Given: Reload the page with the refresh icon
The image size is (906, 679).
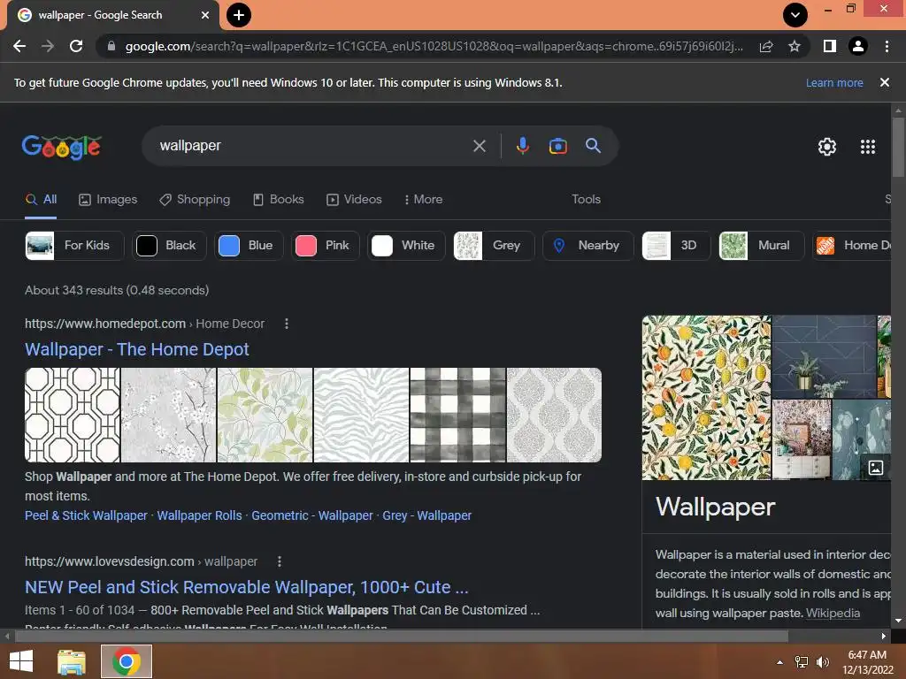Looking at the screenshot, I should click(76, 46).
